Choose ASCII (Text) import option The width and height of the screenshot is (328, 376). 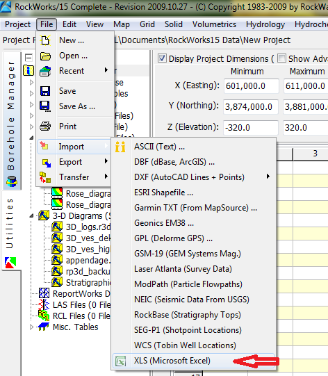[x=194, y=147]
